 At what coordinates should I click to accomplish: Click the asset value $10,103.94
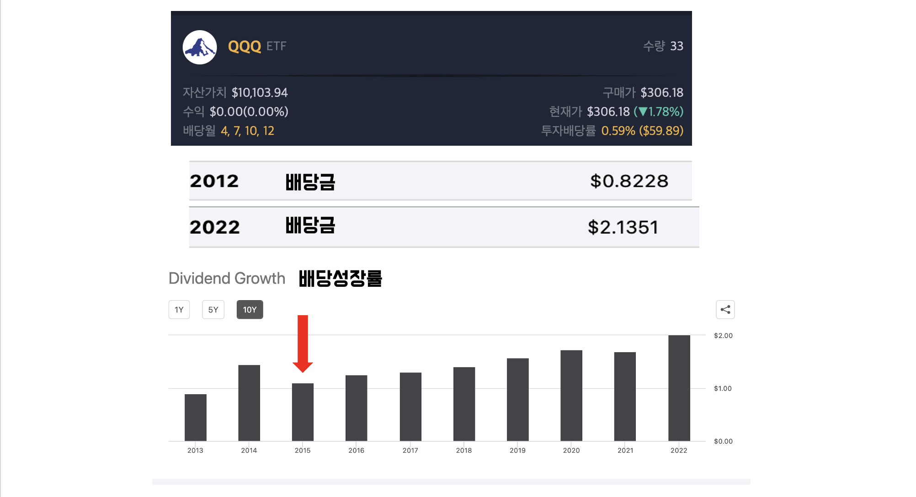(x=260, y=93)
